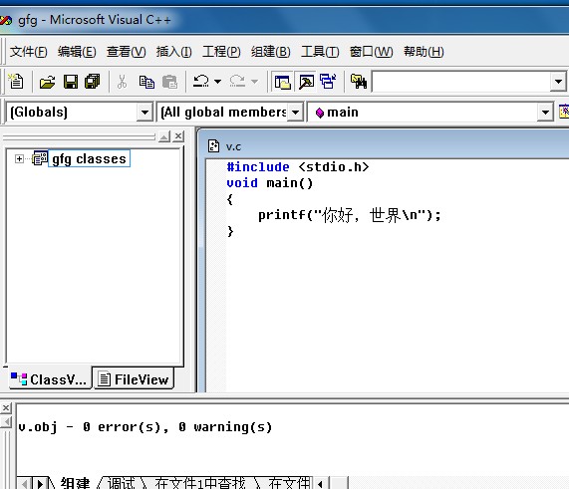Viewport: 569px width, 489px height.
Task: Select the 组建 output tab
Action: 74,483
